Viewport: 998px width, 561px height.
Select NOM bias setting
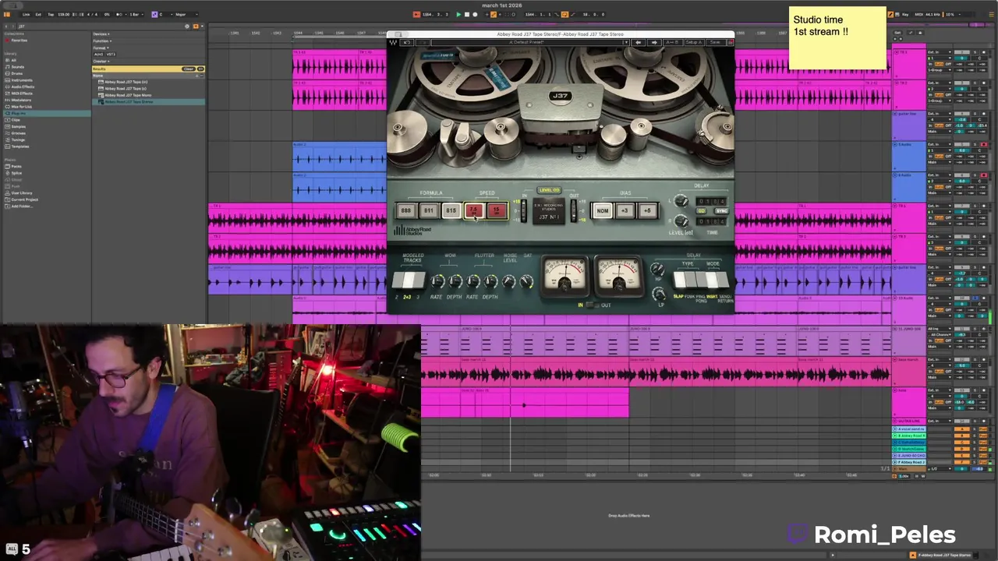602,211
